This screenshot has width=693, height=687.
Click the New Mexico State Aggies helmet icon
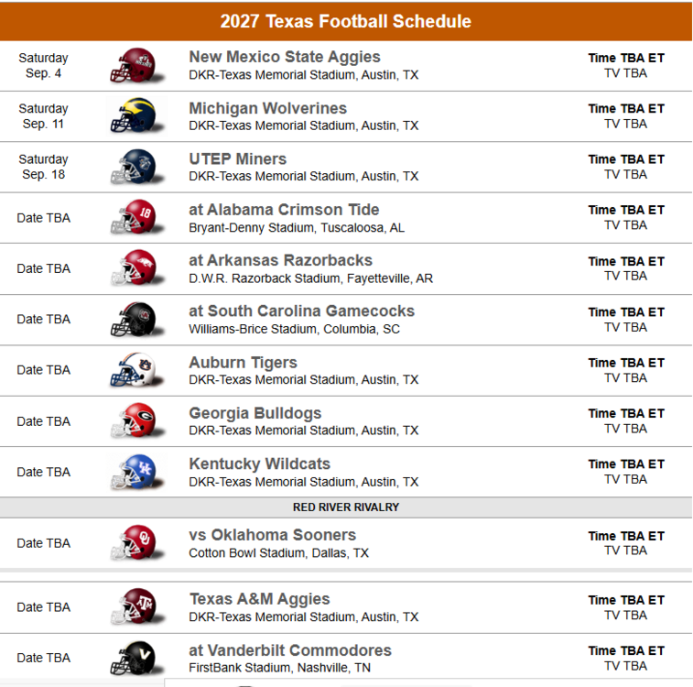click(133, 66)
